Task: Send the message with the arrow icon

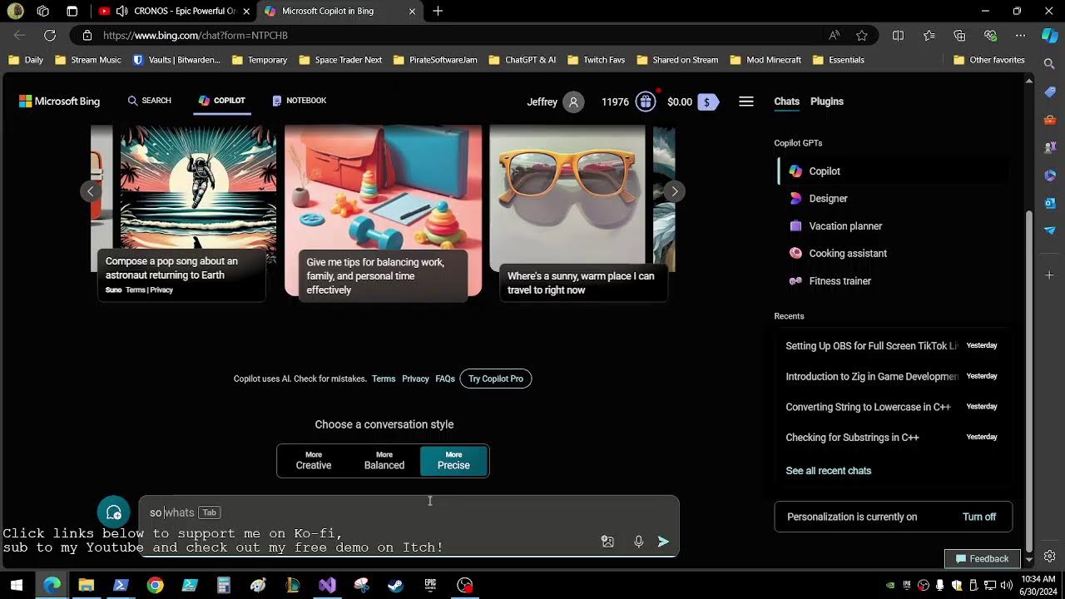Action: 663,542
